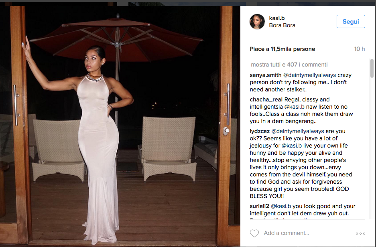The width and height of the screenshot is (376, 247).
Task: Open kasi.b profile avatar
Action: [257, 22]
